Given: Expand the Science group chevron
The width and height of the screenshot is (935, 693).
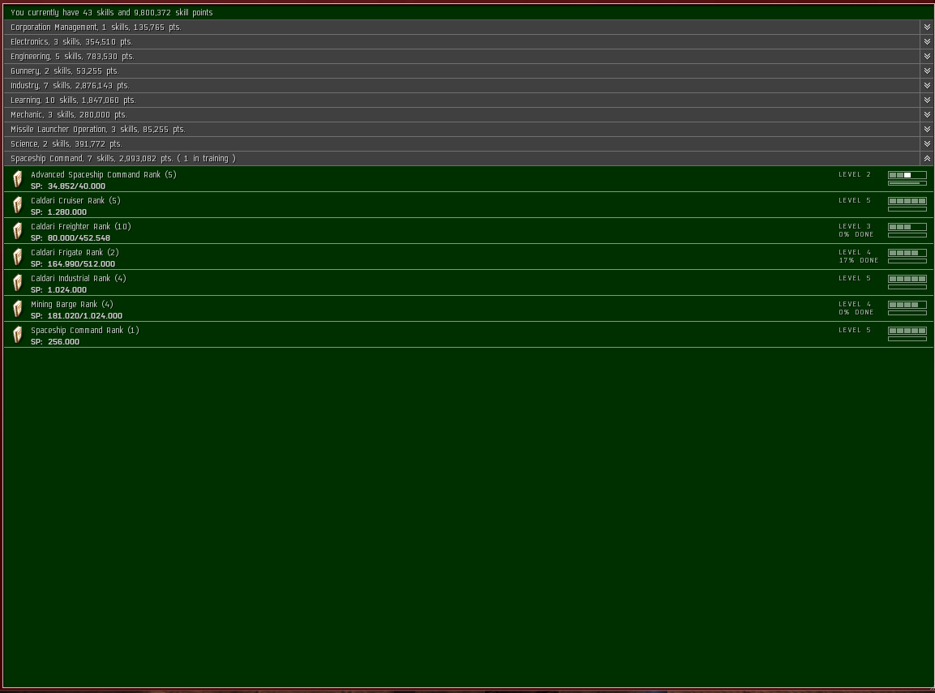Looking at the screenshot, I should click(x=927, y=144).
